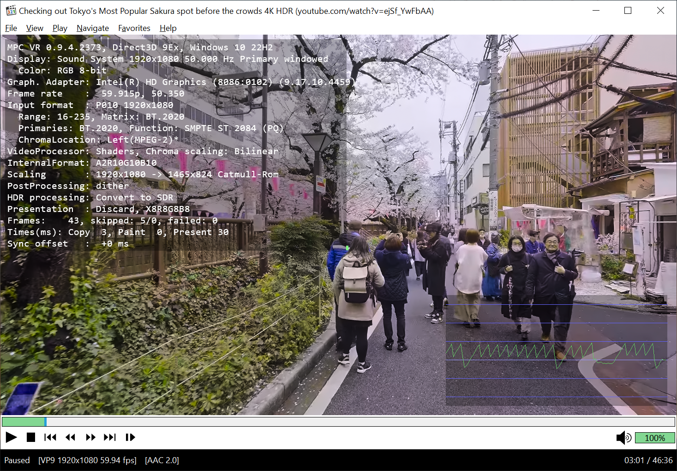Image resolution: width=677 pixels, height=471 pixels.
Task: Start playback with the Play button
Action: click(x=11, y=437)
